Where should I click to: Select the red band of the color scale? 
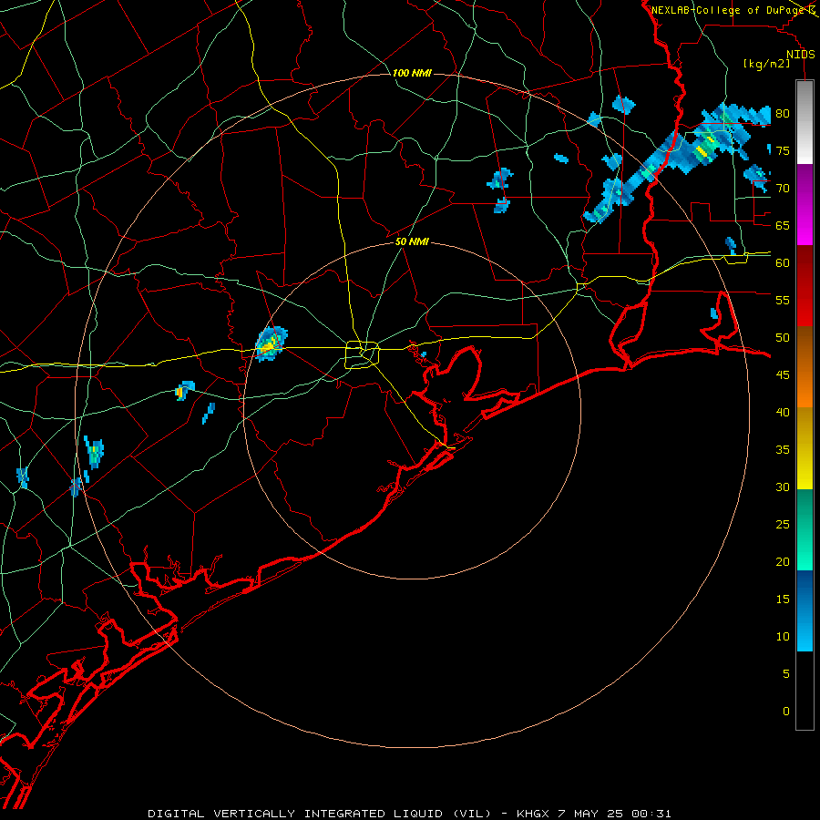point(805,286)
